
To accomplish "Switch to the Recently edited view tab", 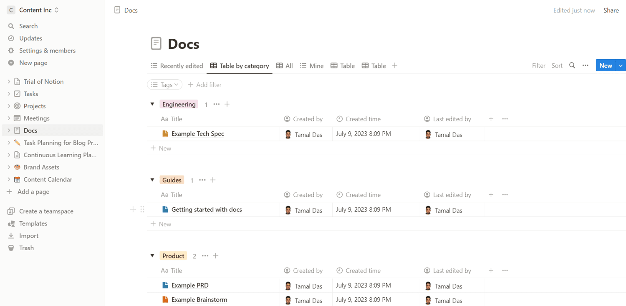I will (177, 66).
